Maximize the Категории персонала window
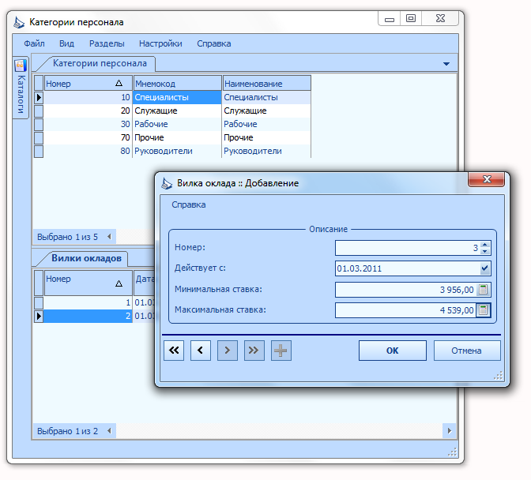This screenshot has width=531, height=480. pos(411,19)
